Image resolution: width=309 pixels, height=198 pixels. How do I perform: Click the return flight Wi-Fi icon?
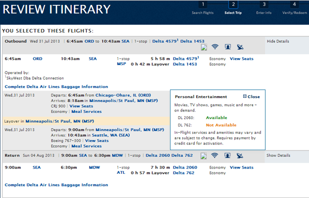(x=215, y=156)
